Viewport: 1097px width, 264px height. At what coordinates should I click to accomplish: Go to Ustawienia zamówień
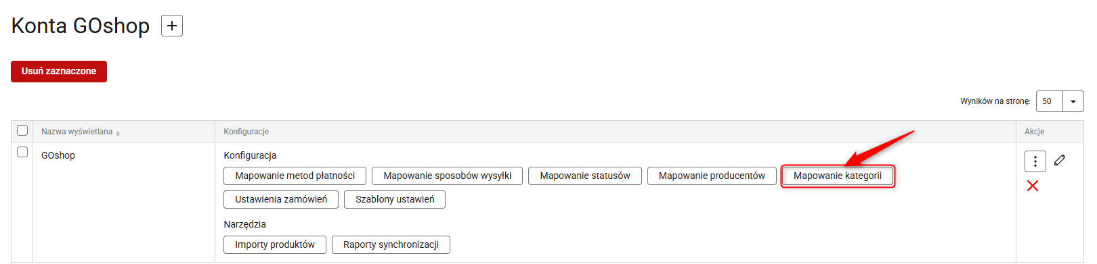tap(281, 199)
